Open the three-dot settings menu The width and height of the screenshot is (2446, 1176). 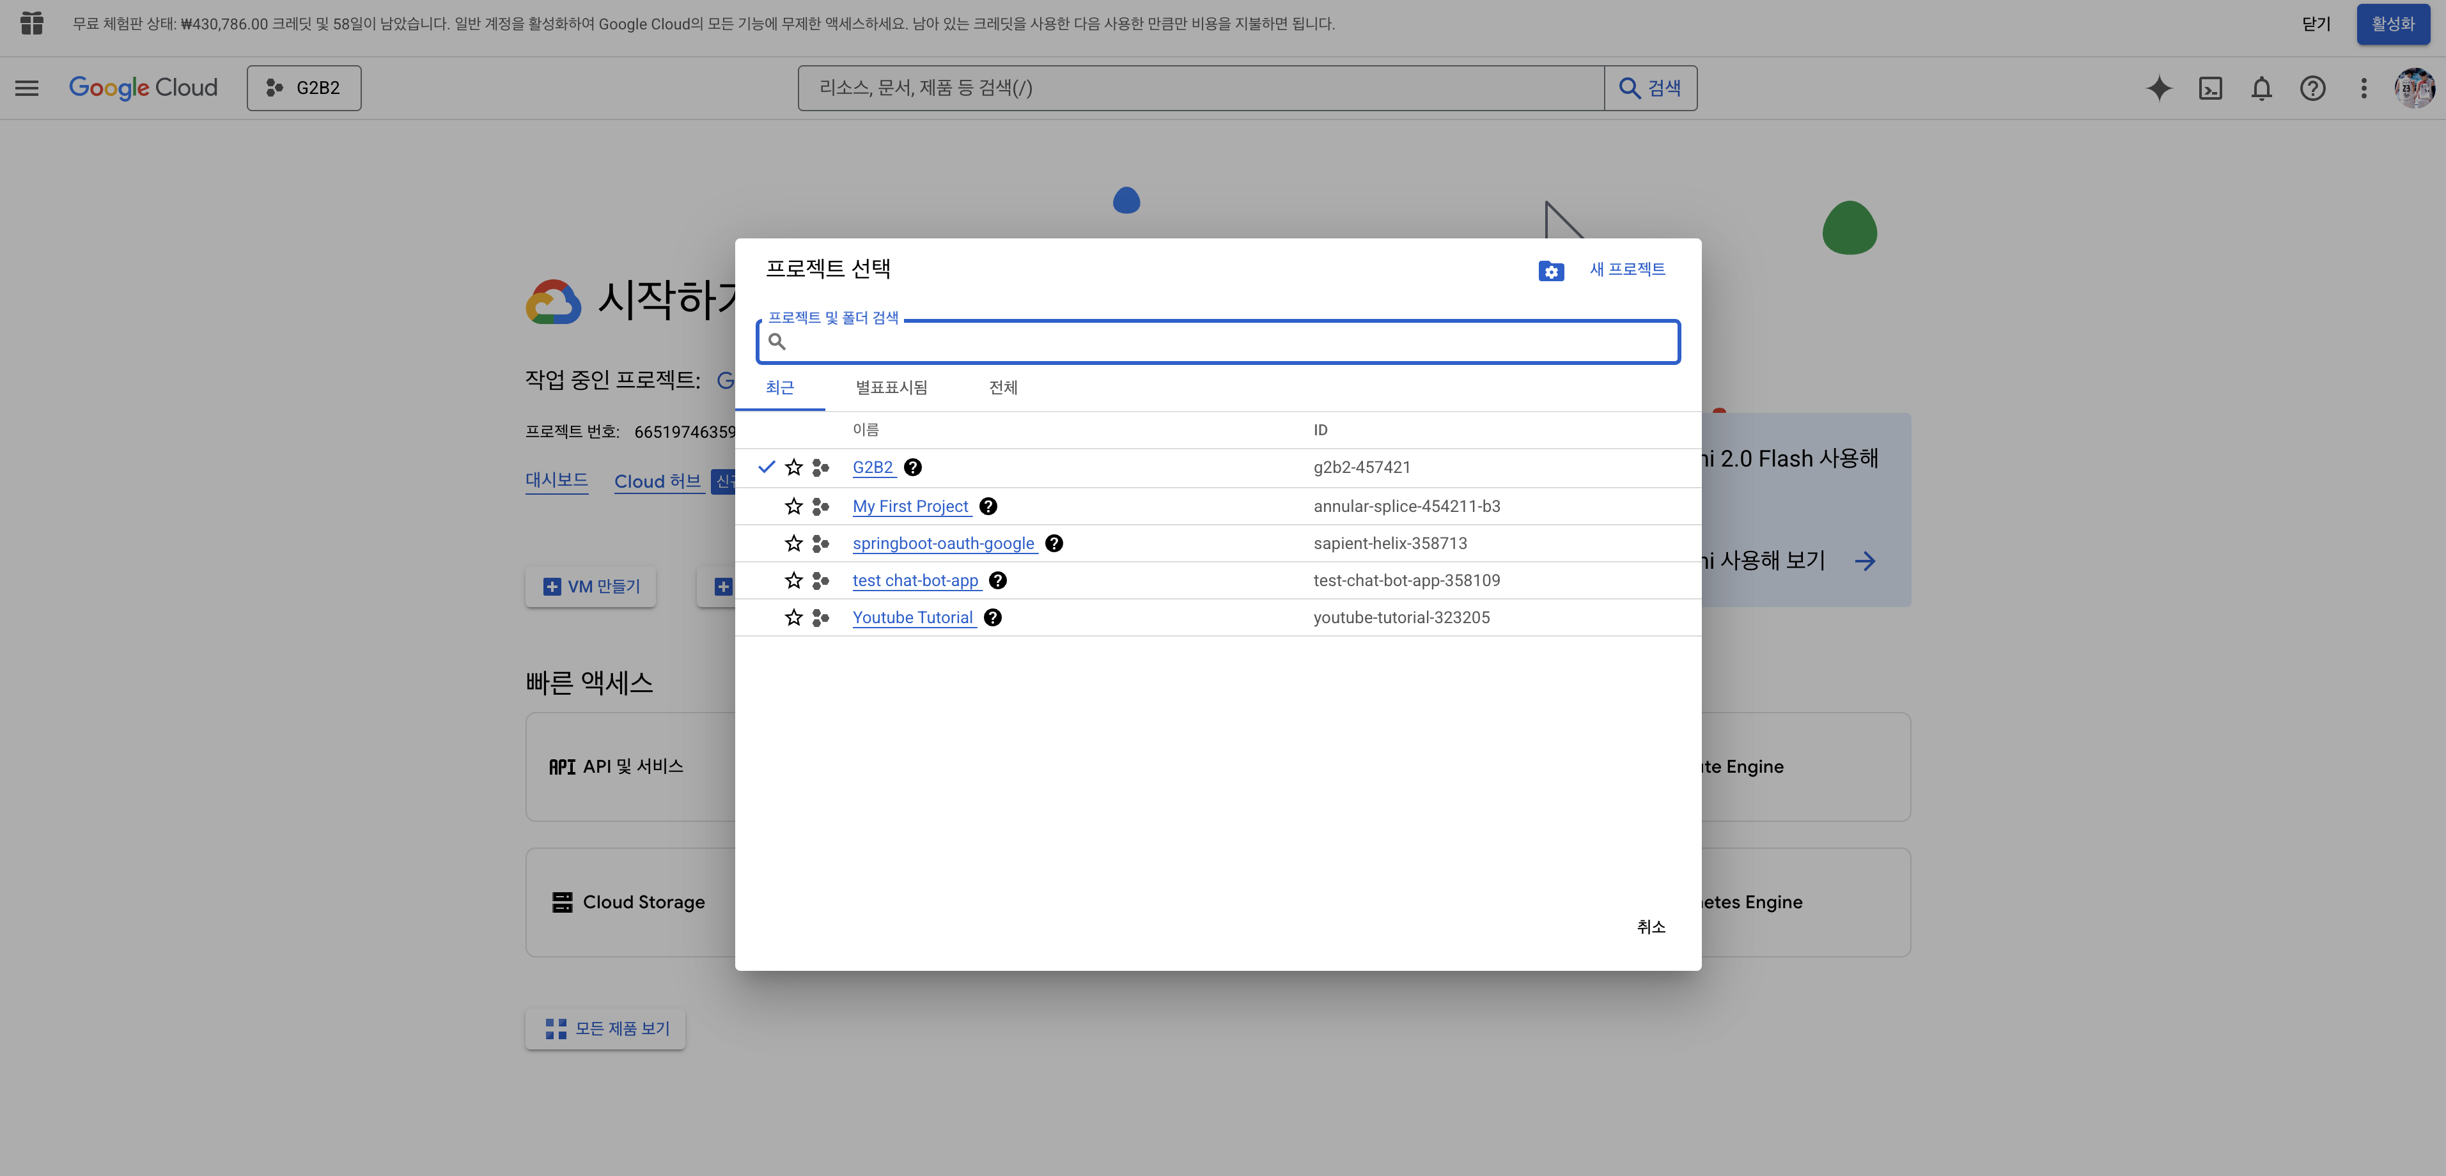click(2364, 88)
